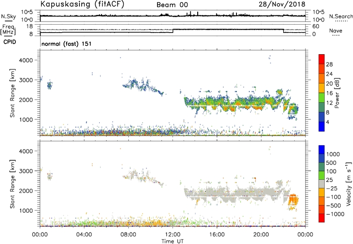
Task: Click the '-100' value on velocity color bar
Action: pyautogui.click(x=334, y=197)
